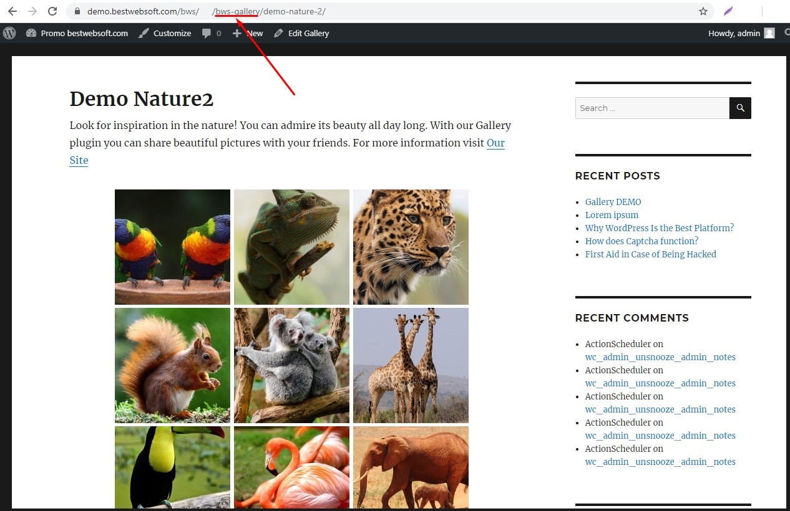Click Edit Gallery in admin bar
790x511 pixels.
point(301,33)
